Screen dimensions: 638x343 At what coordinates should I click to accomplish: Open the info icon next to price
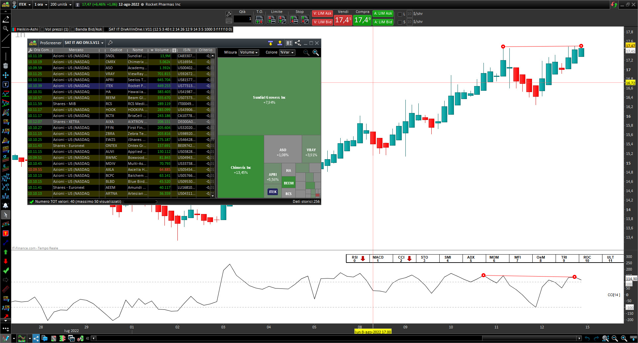pos(77,5)
